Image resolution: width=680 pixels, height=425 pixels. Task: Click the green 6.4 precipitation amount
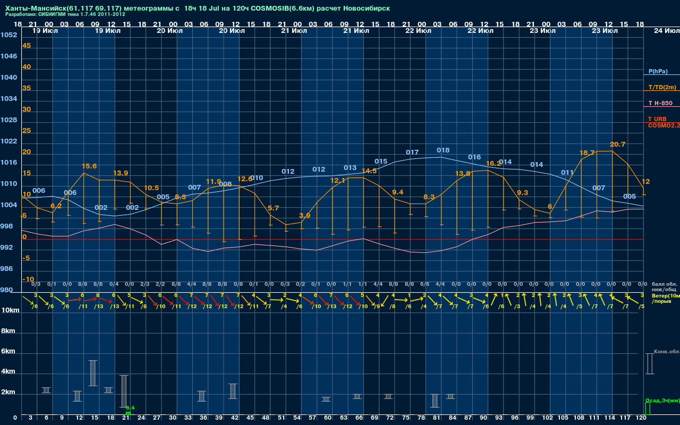[x=130, y=408]
